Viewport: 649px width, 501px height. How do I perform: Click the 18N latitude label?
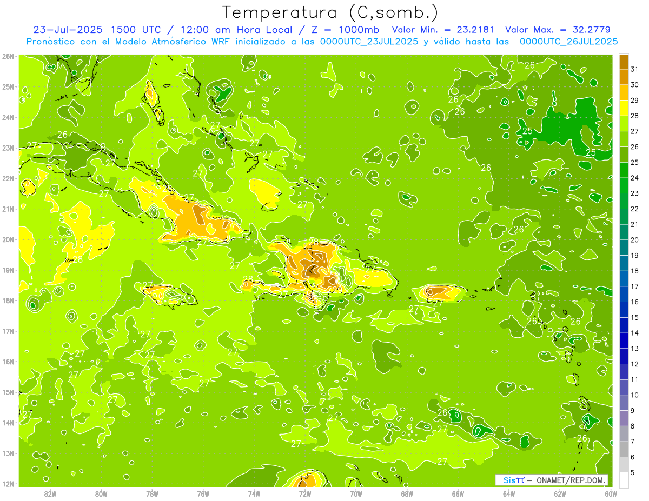(8, 300)
